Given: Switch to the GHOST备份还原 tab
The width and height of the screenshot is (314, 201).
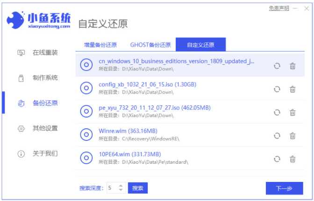Looking at the screenshot, I should [150, 45].
